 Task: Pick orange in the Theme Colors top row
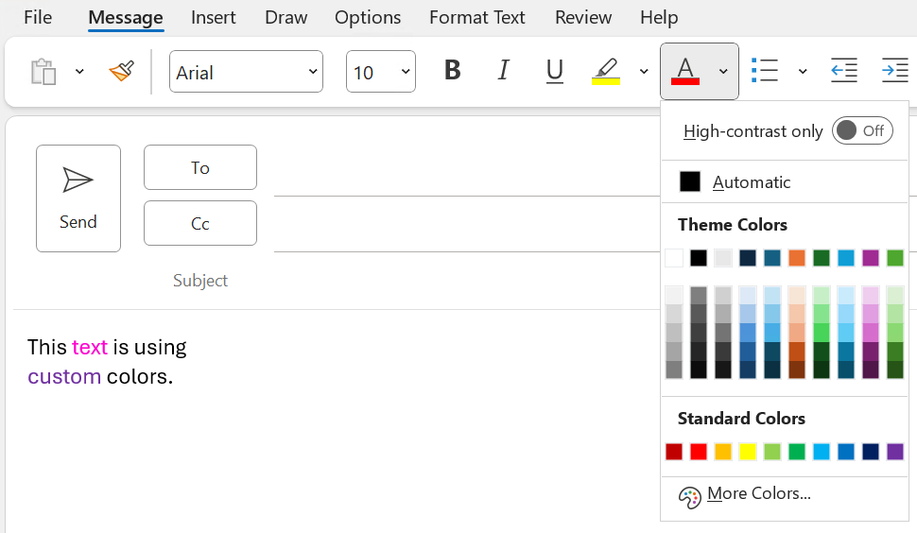[797, 258]
